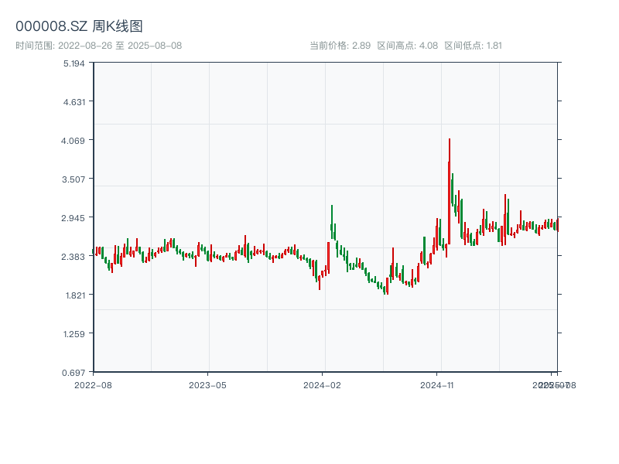
Task: Click the 当前价格 2.89 label
Action: 340,46
